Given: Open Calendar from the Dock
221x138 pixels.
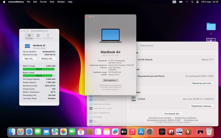Looking at the screenshot, I should click(x=81, y=132).
